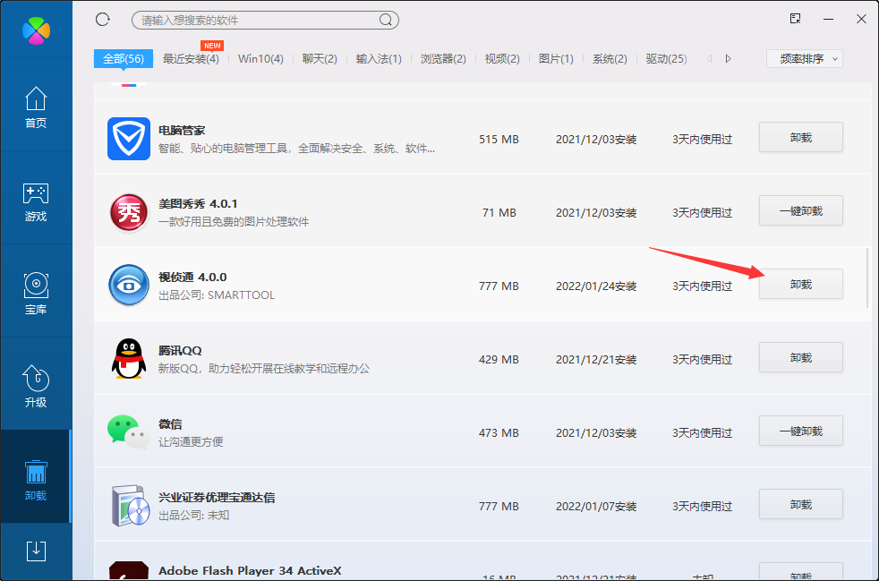
Task: Click the vertical scrollbar of the list
Action: point(867,278)
